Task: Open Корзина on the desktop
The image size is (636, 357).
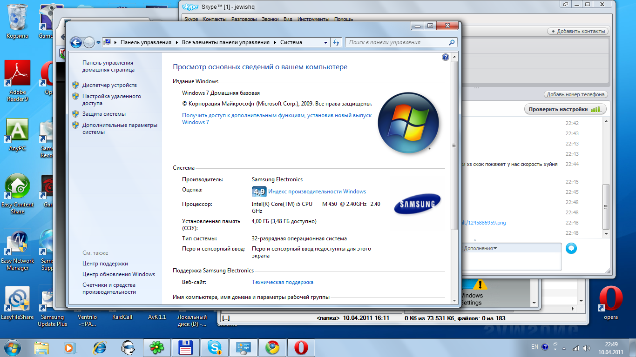Action: click(x=18, y=21)
